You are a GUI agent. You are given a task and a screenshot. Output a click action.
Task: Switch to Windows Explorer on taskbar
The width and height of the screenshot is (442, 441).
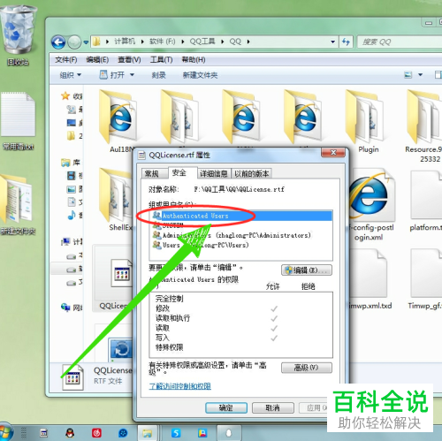point(147,433)
